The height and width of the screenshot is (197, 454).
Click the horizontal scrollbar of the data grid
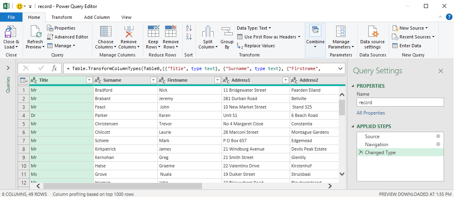(160, 186)
